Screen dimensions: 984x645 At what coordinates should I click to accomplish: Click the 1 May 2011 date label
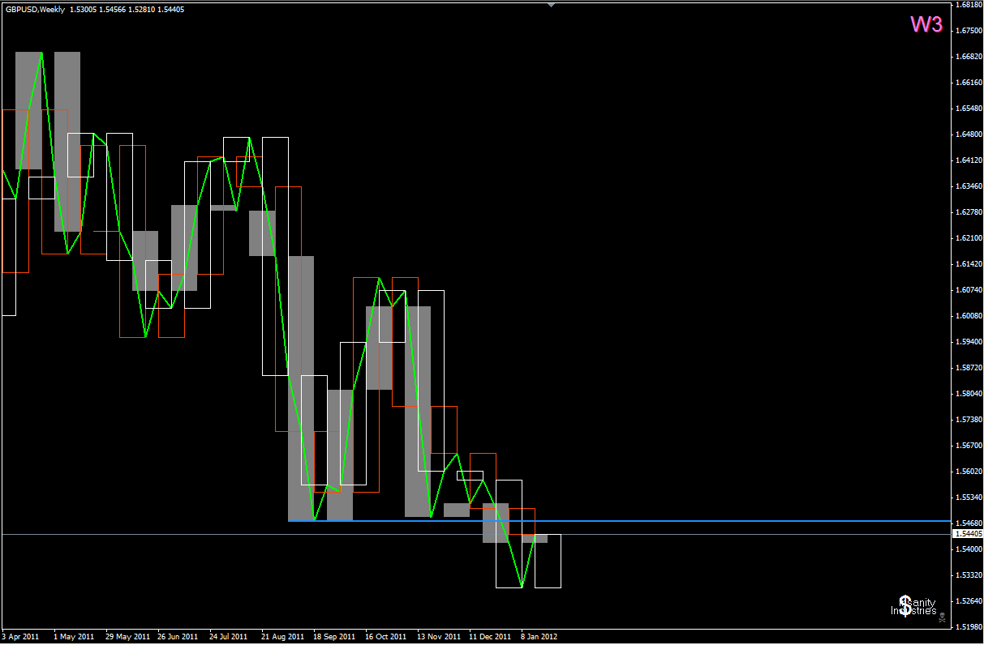74,637
